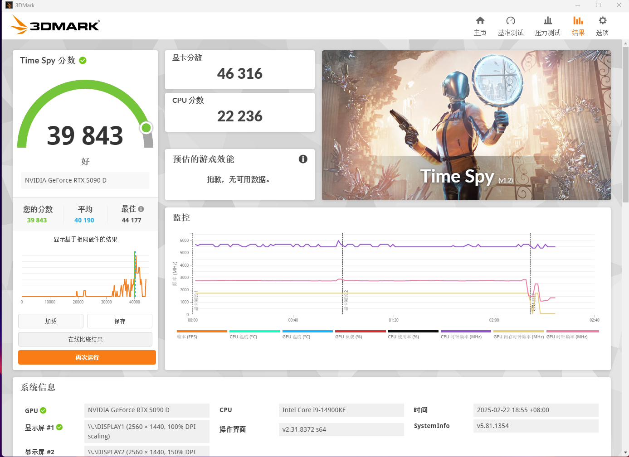Click the SystemInfo version v5.81.1354

click(536, 426)
